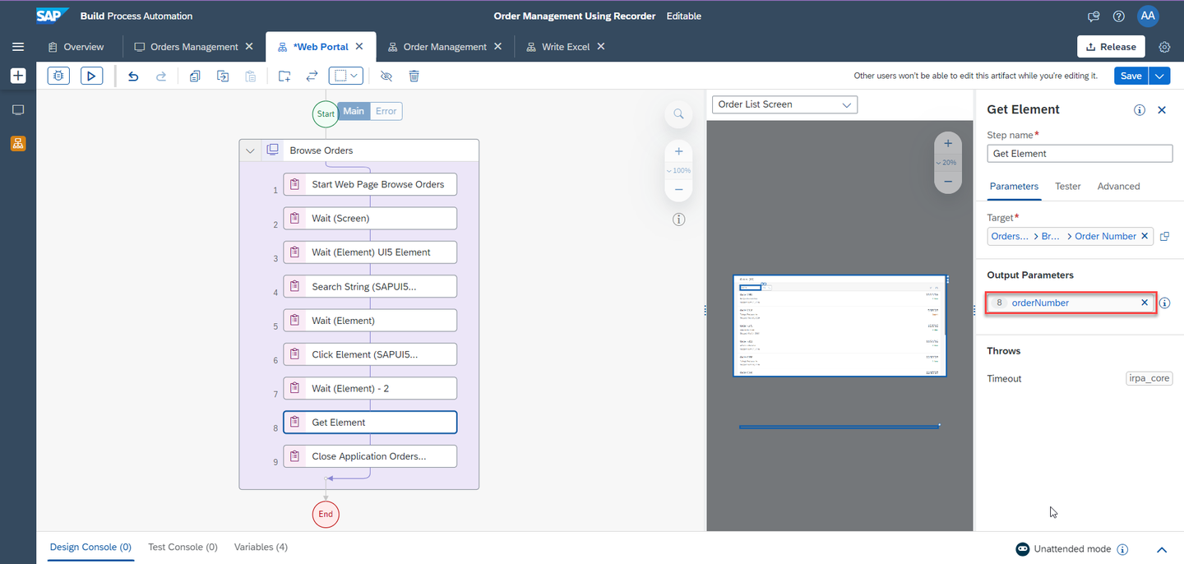The height and width of the screenshot is (564, 1184).
Task: Open the Variables (4) tab
Action: tap(261, 547)
